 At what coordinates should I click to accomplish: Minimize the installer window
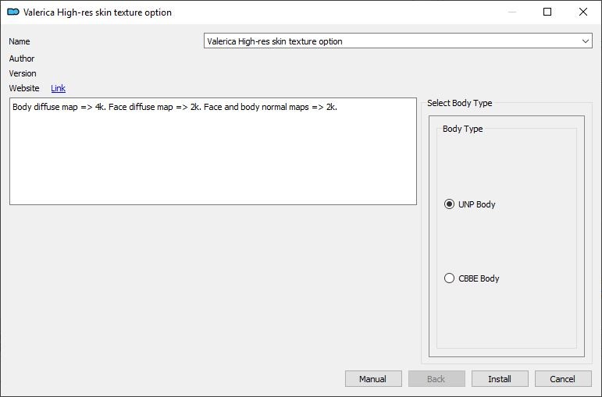click(511, 12)
